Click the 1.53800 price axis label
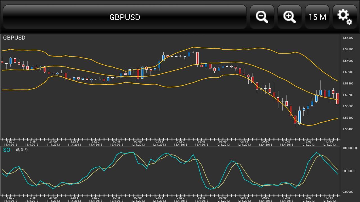360x202 pixels. tap(348, 84)
